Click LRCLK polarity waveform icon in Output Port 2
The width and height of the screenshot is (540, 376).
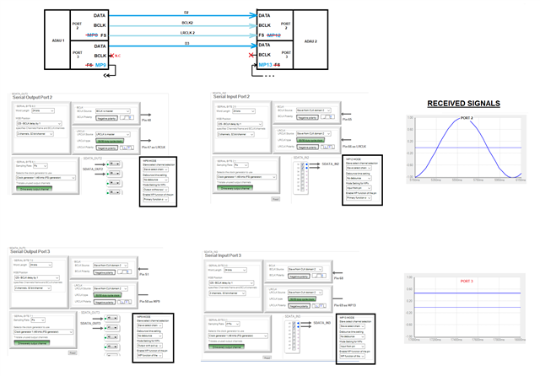click(127, 148)
